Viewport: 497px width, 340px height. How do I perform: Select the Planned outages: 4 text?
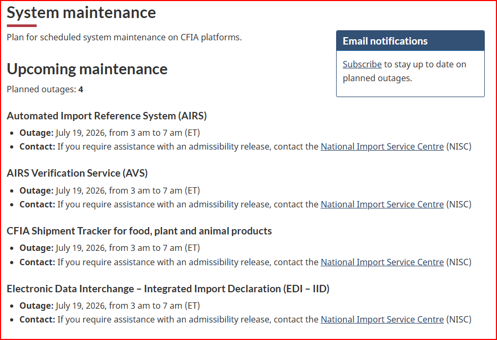click(45, 89)
